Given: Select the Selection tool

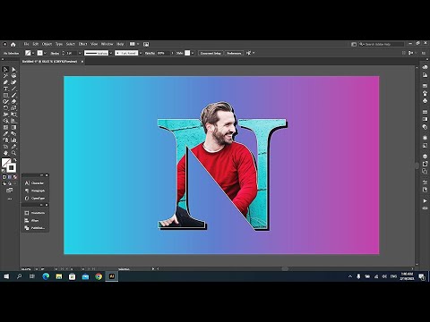Looking at the screenshot, I should (5, 69).
